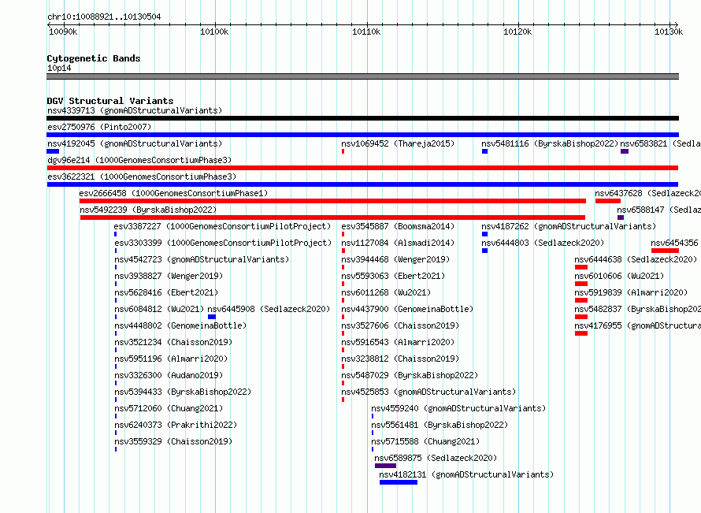Open nsv5628416 (Ebert2021) label

tap(166, 292)
